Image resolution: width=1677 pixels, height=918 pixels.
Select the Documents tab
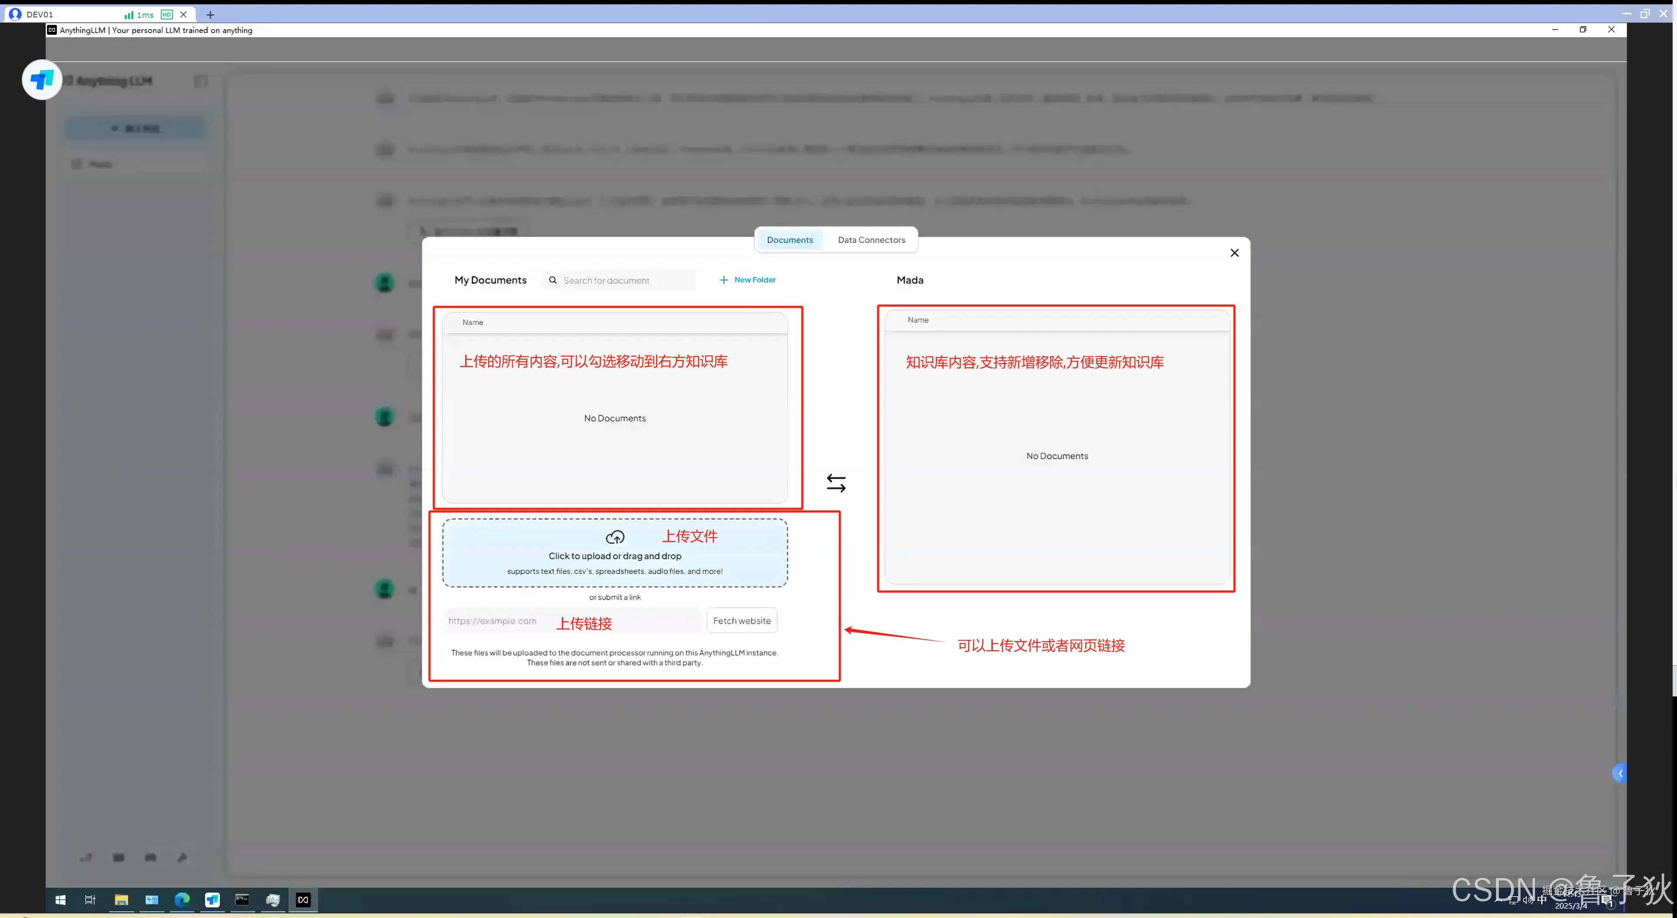[x=789, y=239]
